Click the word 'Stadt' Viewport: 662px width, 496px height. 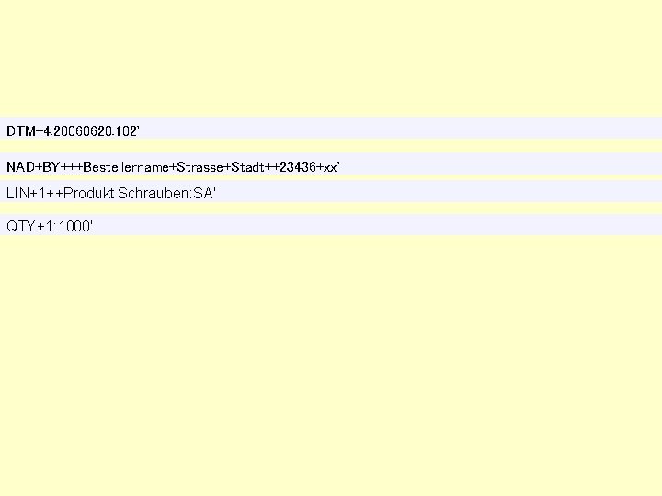coord(247,167)
